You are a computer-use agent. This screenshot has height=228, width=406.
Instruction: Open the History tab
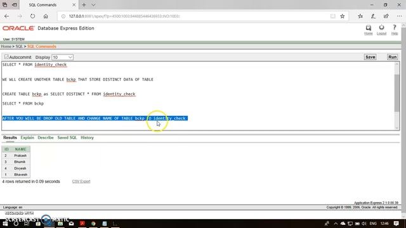[x=87, y=137]
